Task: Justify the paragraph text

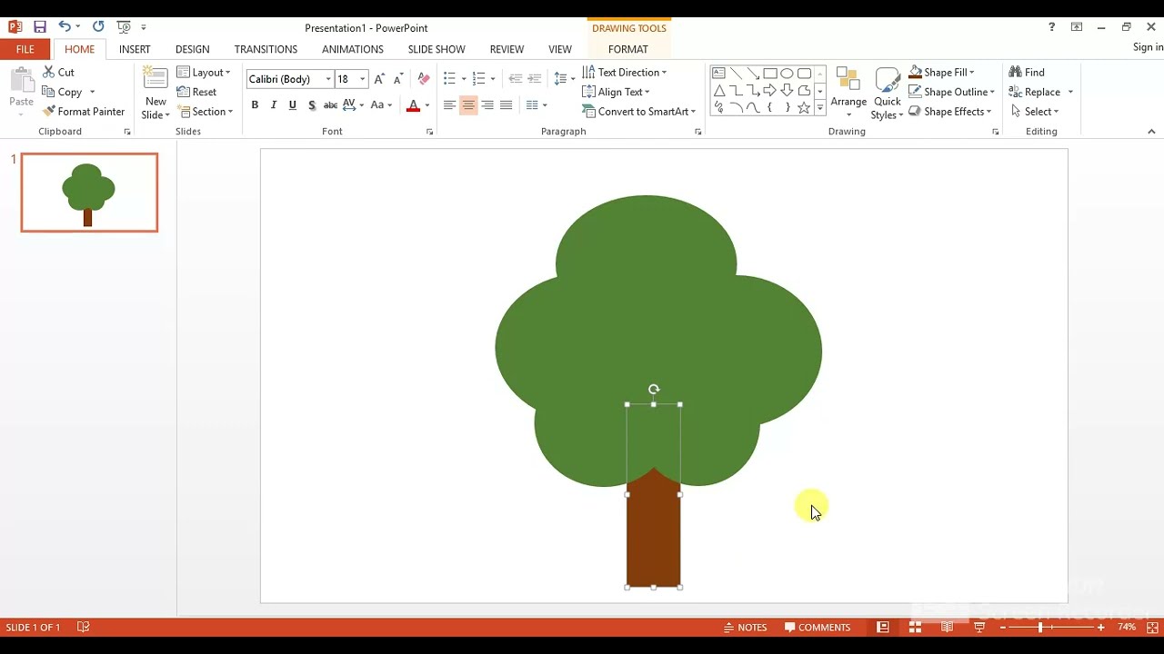Action: pyautogui.click(x=507, y=105)
